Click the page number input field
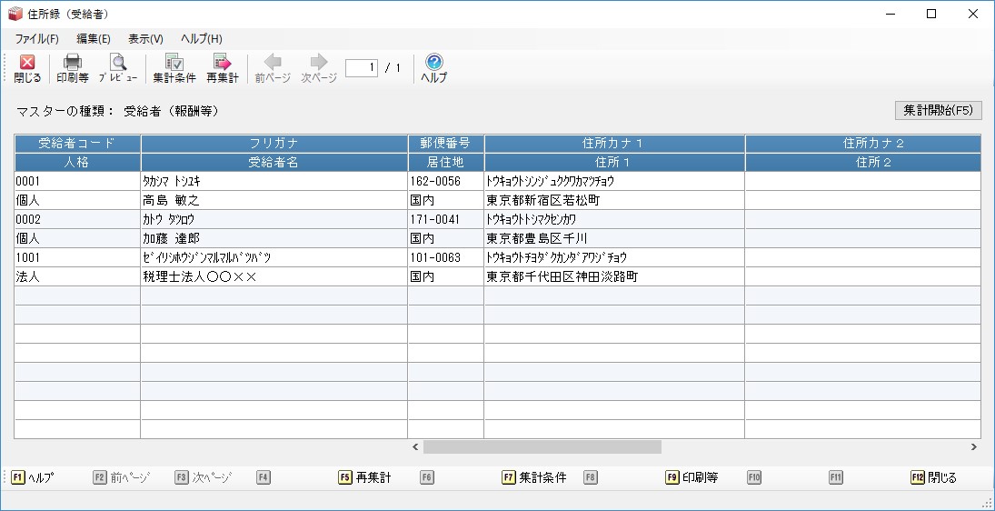The height and width of the screenshot is (511, 995). 362,68
